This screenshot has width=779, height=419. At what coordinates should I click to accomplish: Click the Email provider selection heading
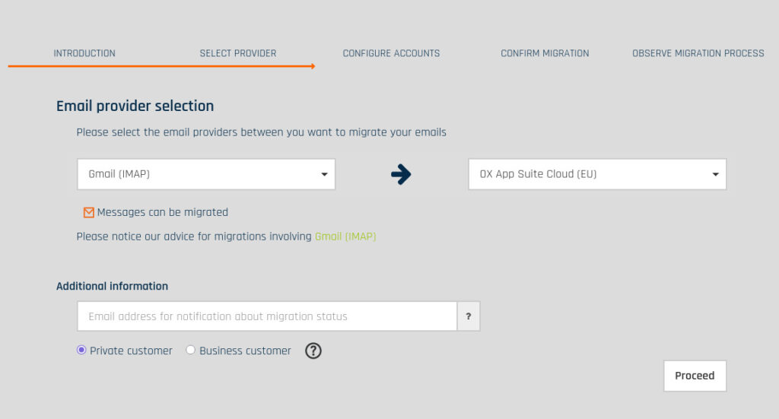tap(135, 106)
